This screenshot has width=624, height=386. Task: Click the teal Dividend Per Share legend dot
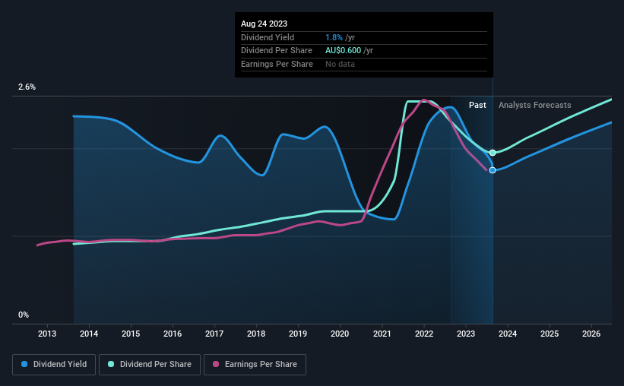click(x=111, y=364)
